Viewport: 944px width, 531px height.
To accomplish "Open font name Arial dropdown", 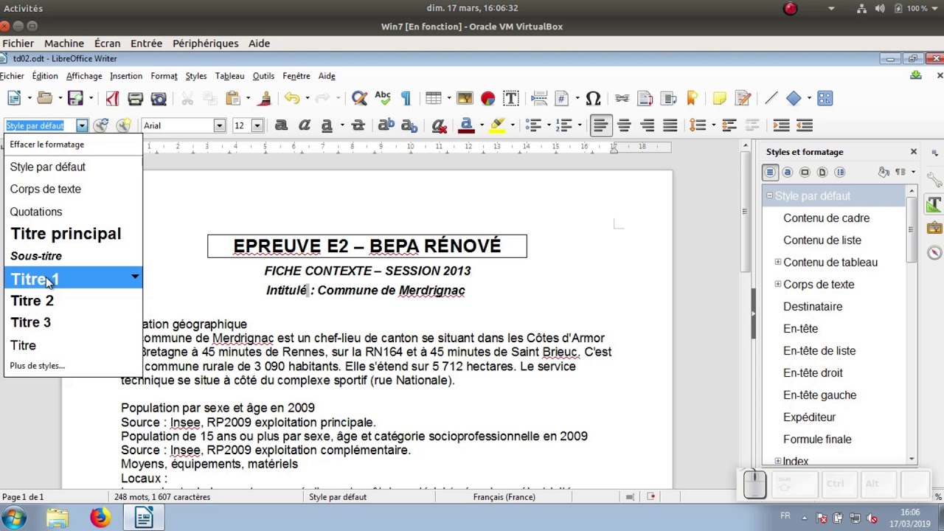I will click(219, 125).
